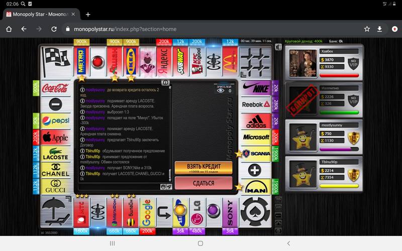Select the adidas property cell
The width and height of the screenshot is (402, 251).
(256, 121)
